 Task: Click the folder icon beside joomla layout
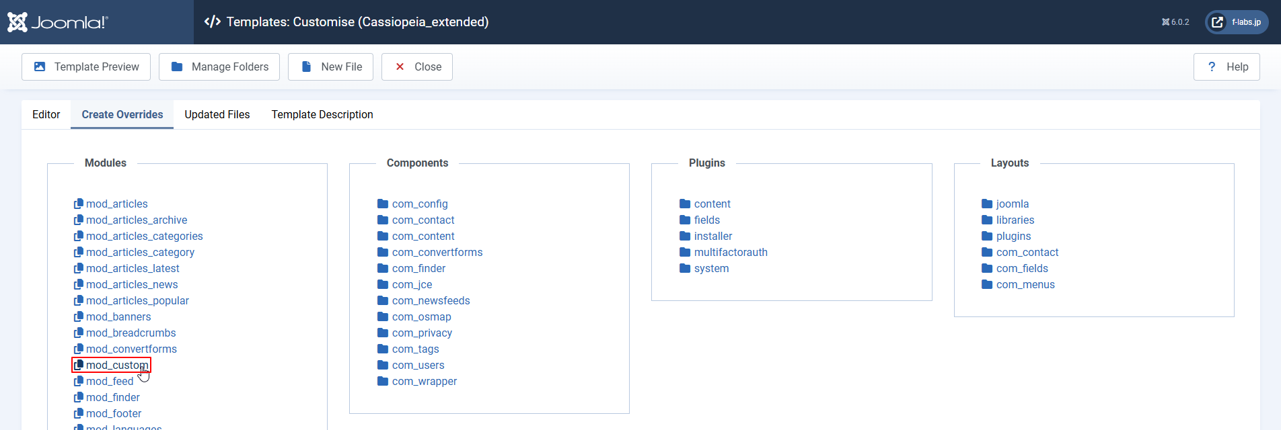coord(987,204)
